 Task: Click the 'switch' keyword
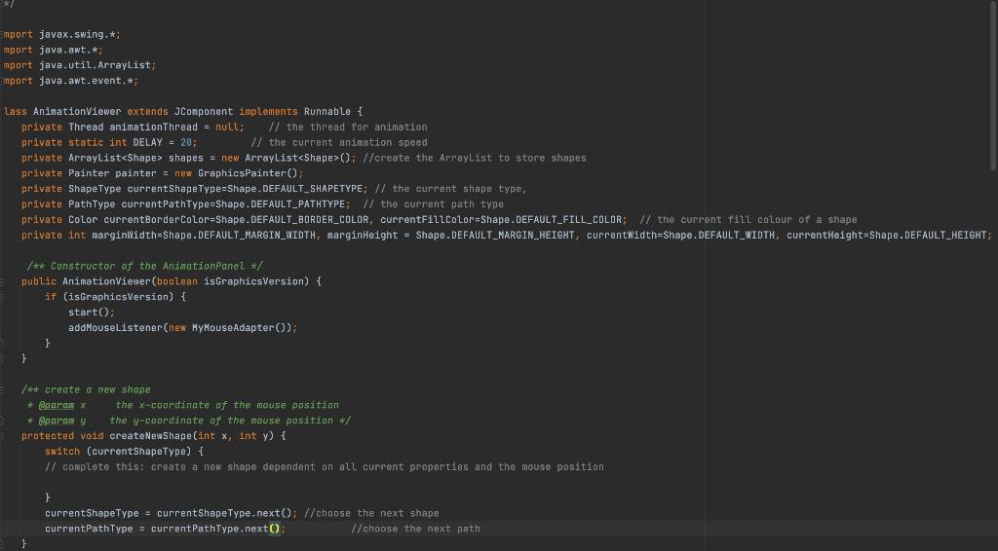[62, 452]
